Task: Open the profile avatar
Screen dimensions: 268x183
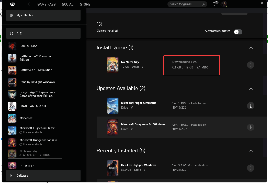Action: [x=224, y=4]
